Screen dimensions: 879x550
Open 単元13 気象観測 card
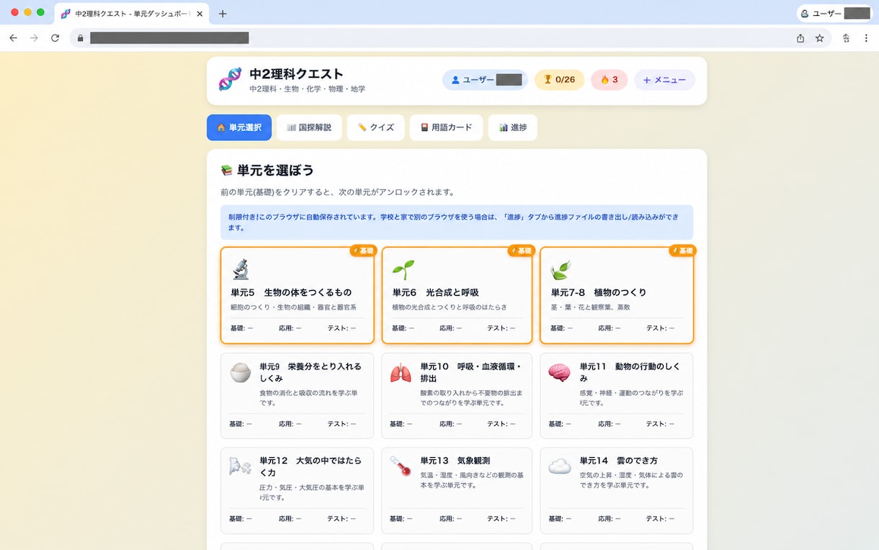(457, 490)
